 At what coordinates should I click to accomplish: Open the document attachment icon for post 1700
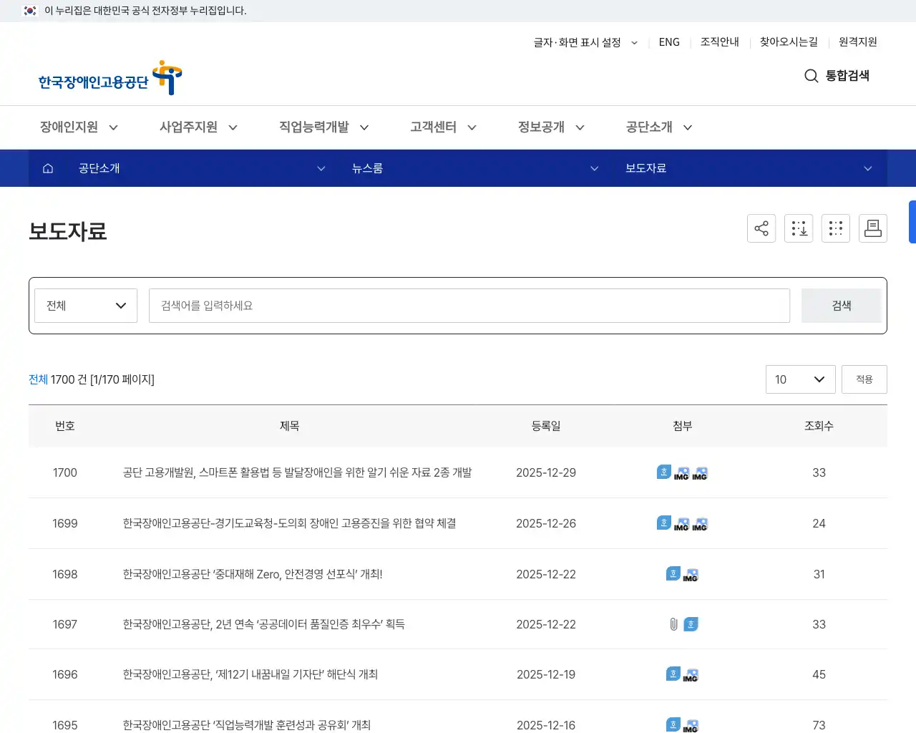pos(663,471)
